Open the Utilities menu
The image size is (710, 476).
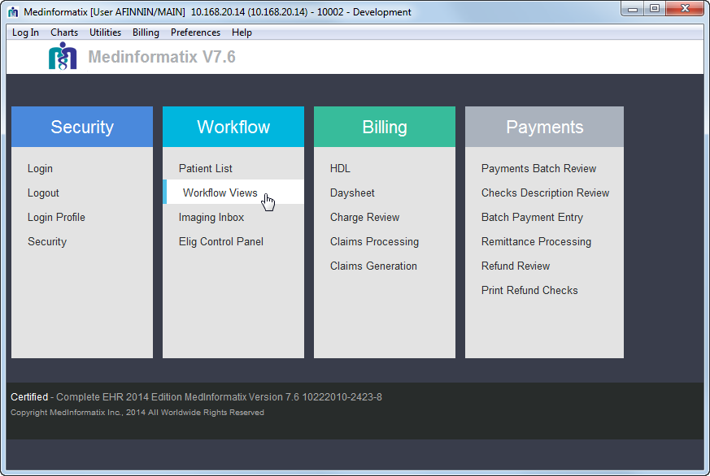105,32
